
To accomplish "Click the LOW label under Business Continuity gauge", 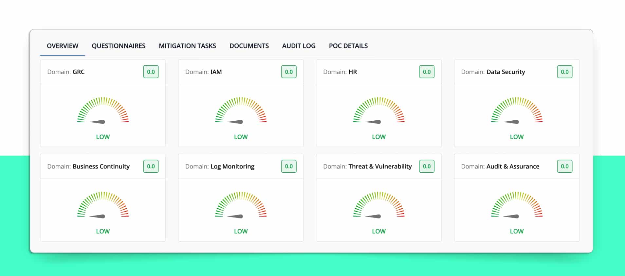I will coord(103,231).
